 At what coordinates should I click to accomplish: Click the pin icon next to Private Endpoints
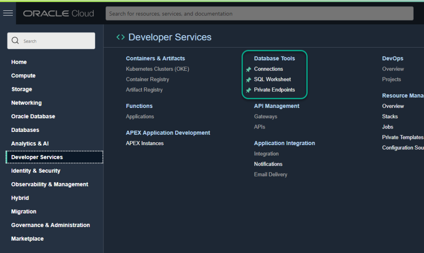click(x=249, y=90)
